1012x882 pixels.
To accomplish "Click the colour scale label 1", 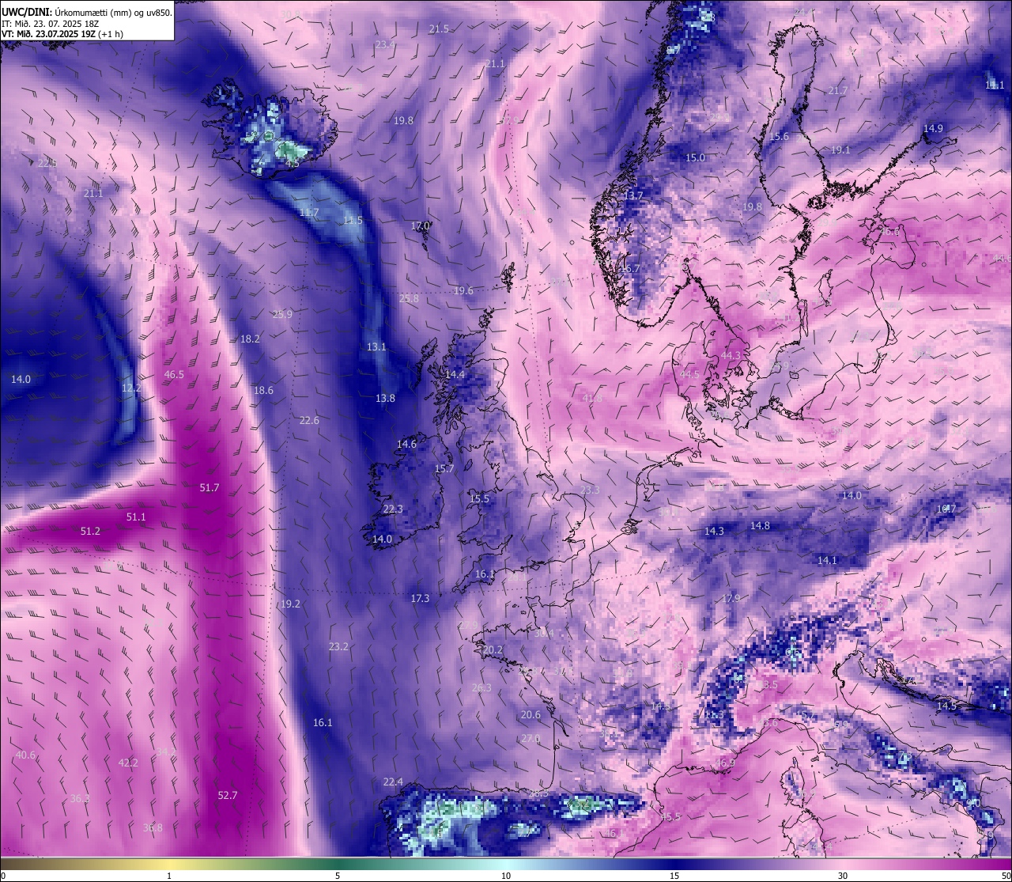I will coord(169,876).
